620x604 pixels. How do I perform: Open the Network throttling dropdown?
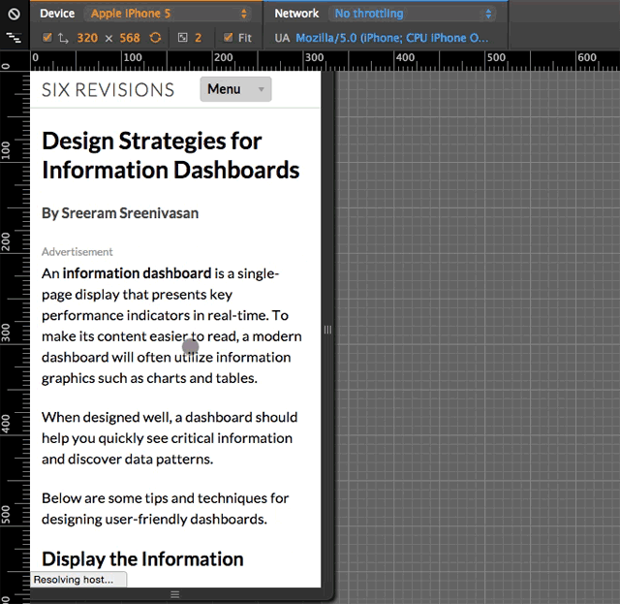413,14
